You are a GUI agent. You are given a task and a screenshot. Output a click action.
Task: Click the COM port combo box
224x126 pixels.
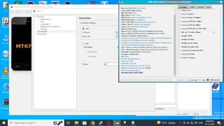click(117, 33)
